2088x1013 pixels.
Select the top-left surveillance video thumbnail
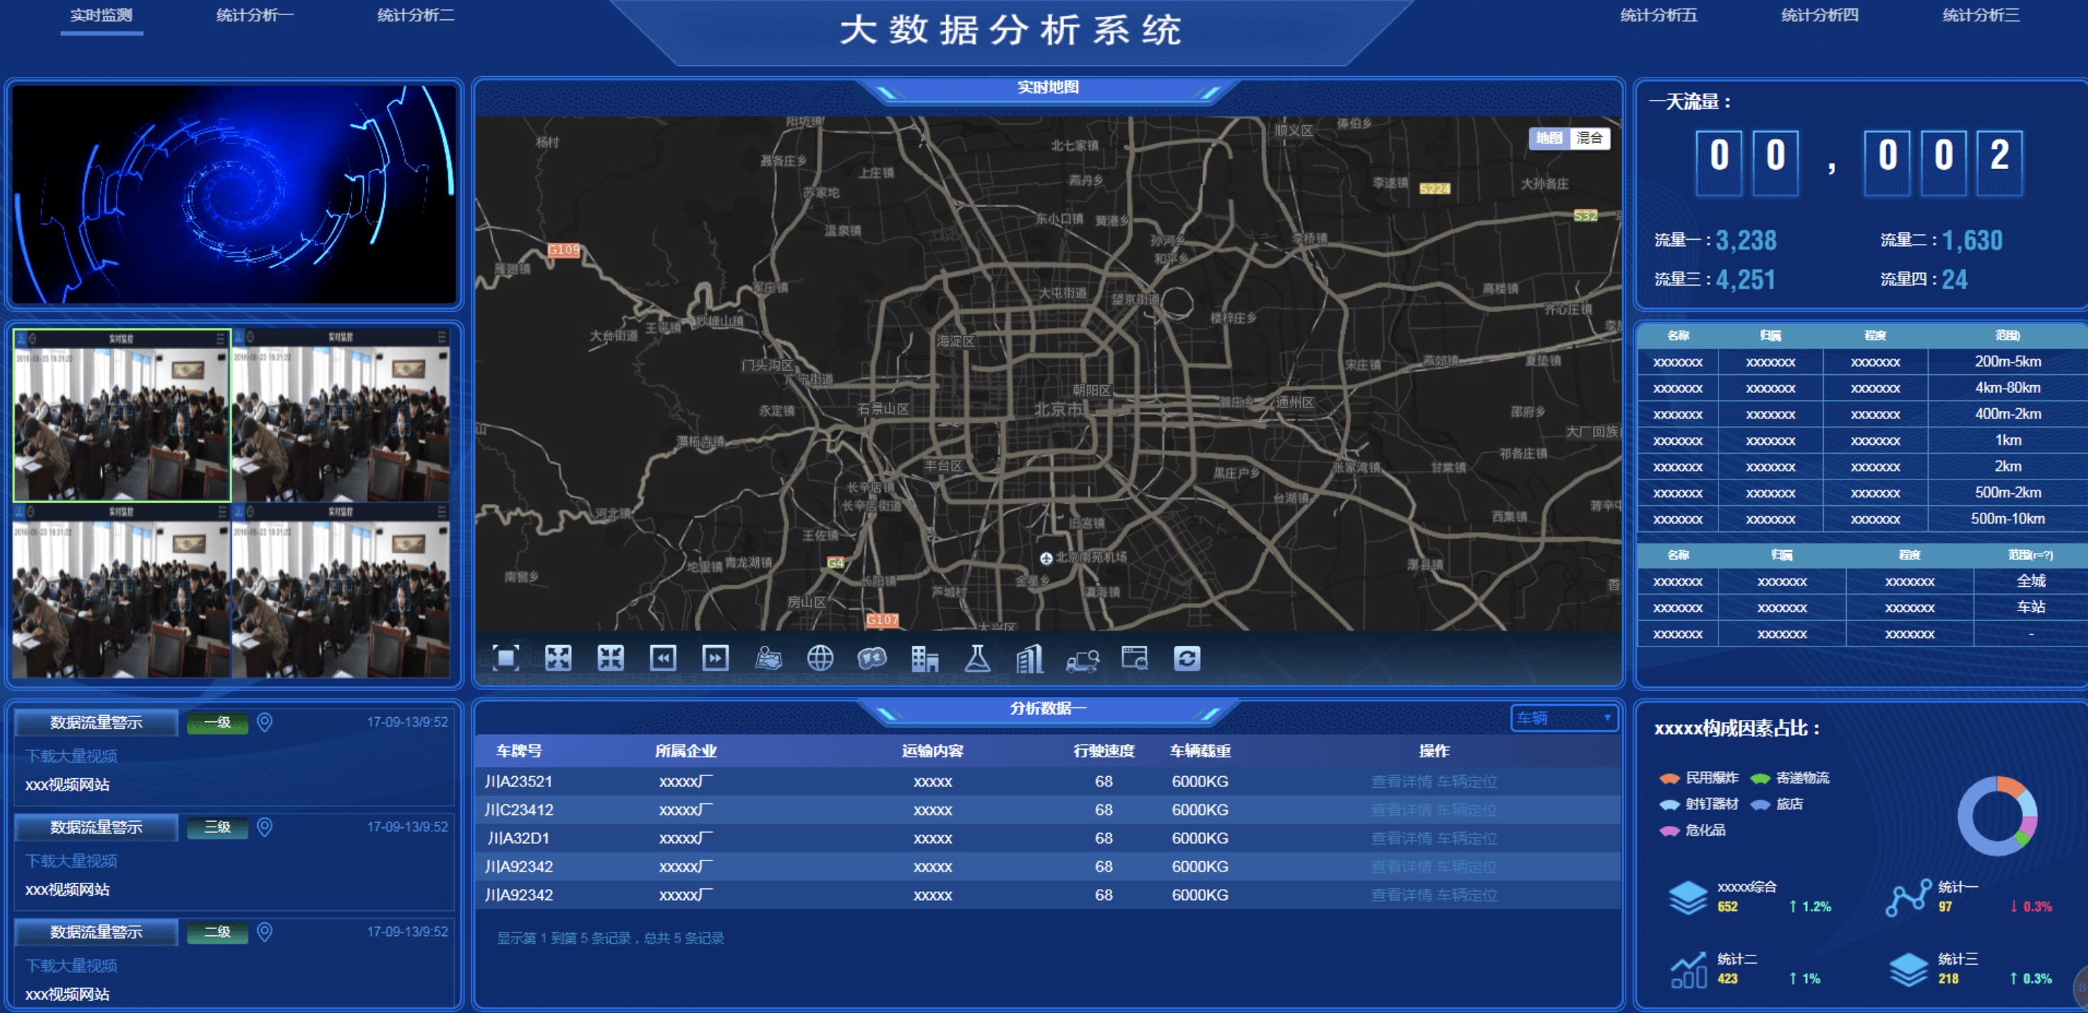(x=121, y=416)
